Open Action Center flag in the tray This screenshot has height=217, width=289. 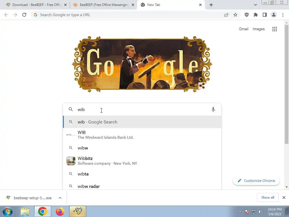[x=247, y=212]
